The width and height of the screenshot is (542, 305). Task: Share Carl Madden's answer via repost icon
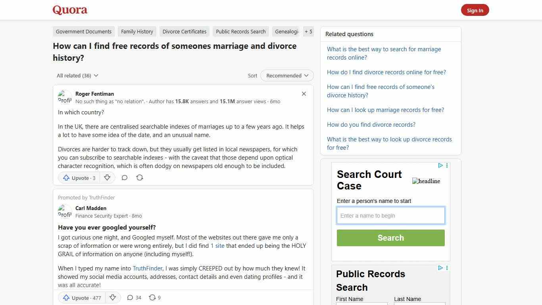point(152,297)
